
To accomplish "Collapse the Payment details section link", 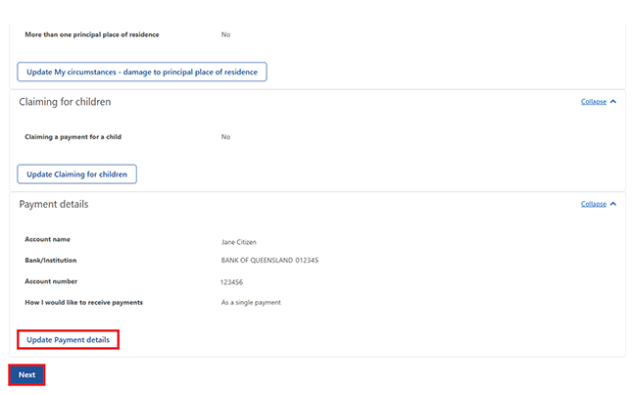I will click(593, 204).
